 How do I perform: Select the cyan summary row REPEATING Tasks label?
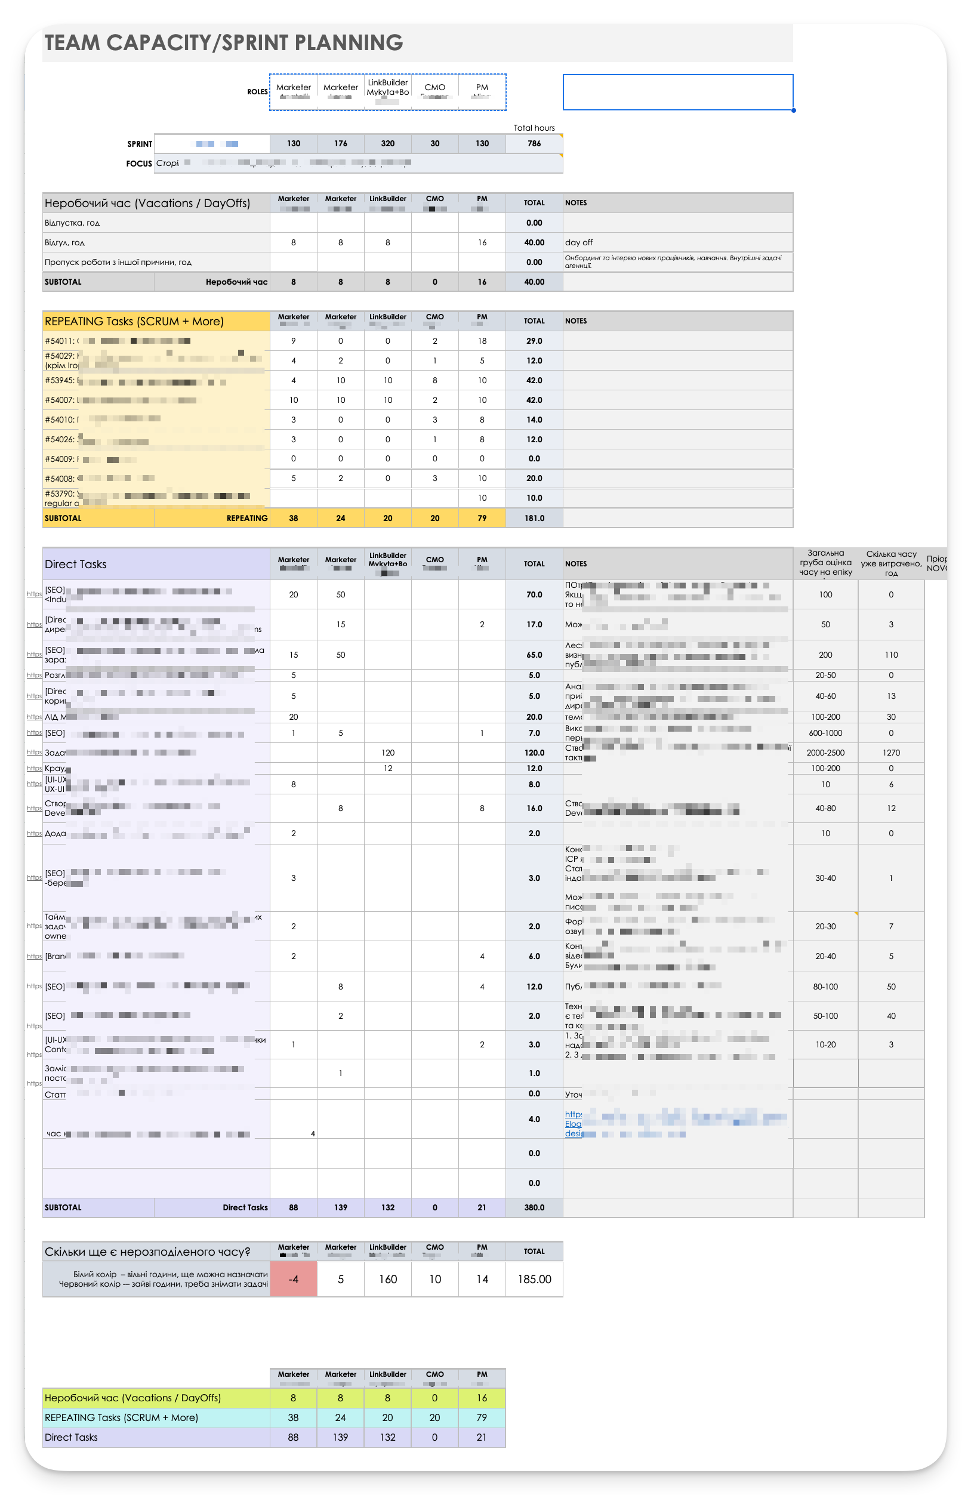click(x=156, y=1418)
